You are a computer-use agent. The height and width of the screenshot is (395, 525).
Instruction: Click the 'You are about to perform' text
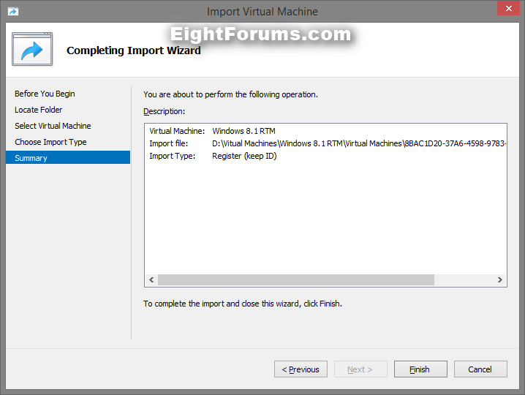230,94
